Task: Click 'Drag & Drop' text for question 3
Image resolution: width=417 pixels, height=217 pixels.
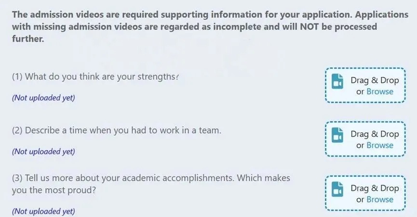Action: [x=375, y=188]
